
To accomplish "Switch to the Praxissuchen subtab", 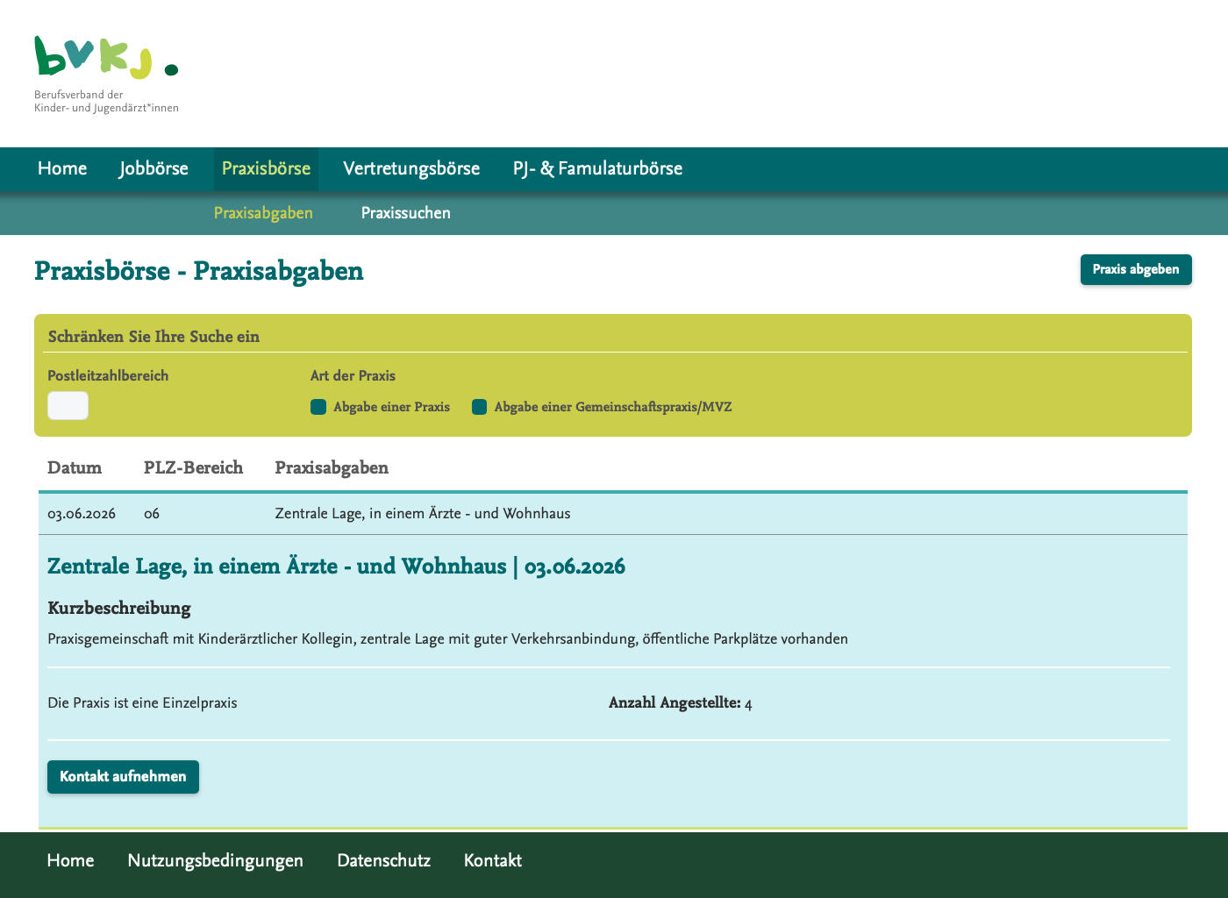I will click(x=406, y=213).
